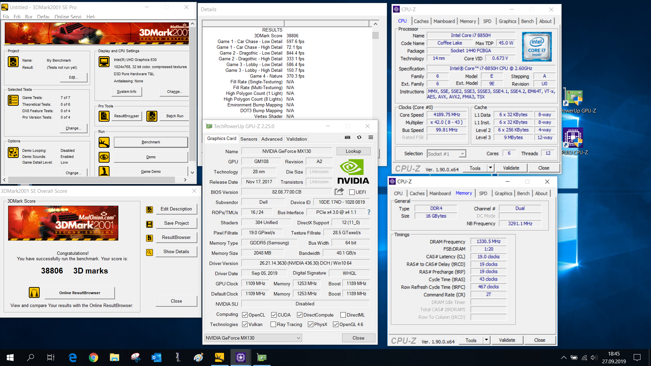
Task: Click the CPU-Z taskbar icon
Action: [x=240, y=357]
